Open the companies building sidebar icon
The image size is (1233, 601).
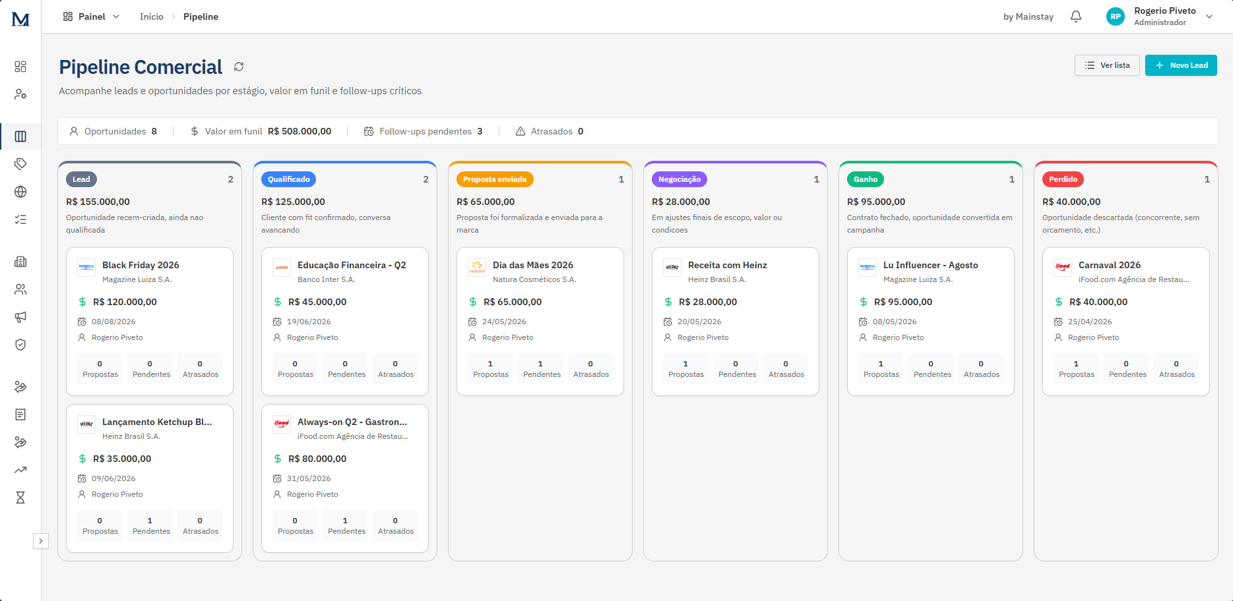pyautogui.click(x=20, y=262)
